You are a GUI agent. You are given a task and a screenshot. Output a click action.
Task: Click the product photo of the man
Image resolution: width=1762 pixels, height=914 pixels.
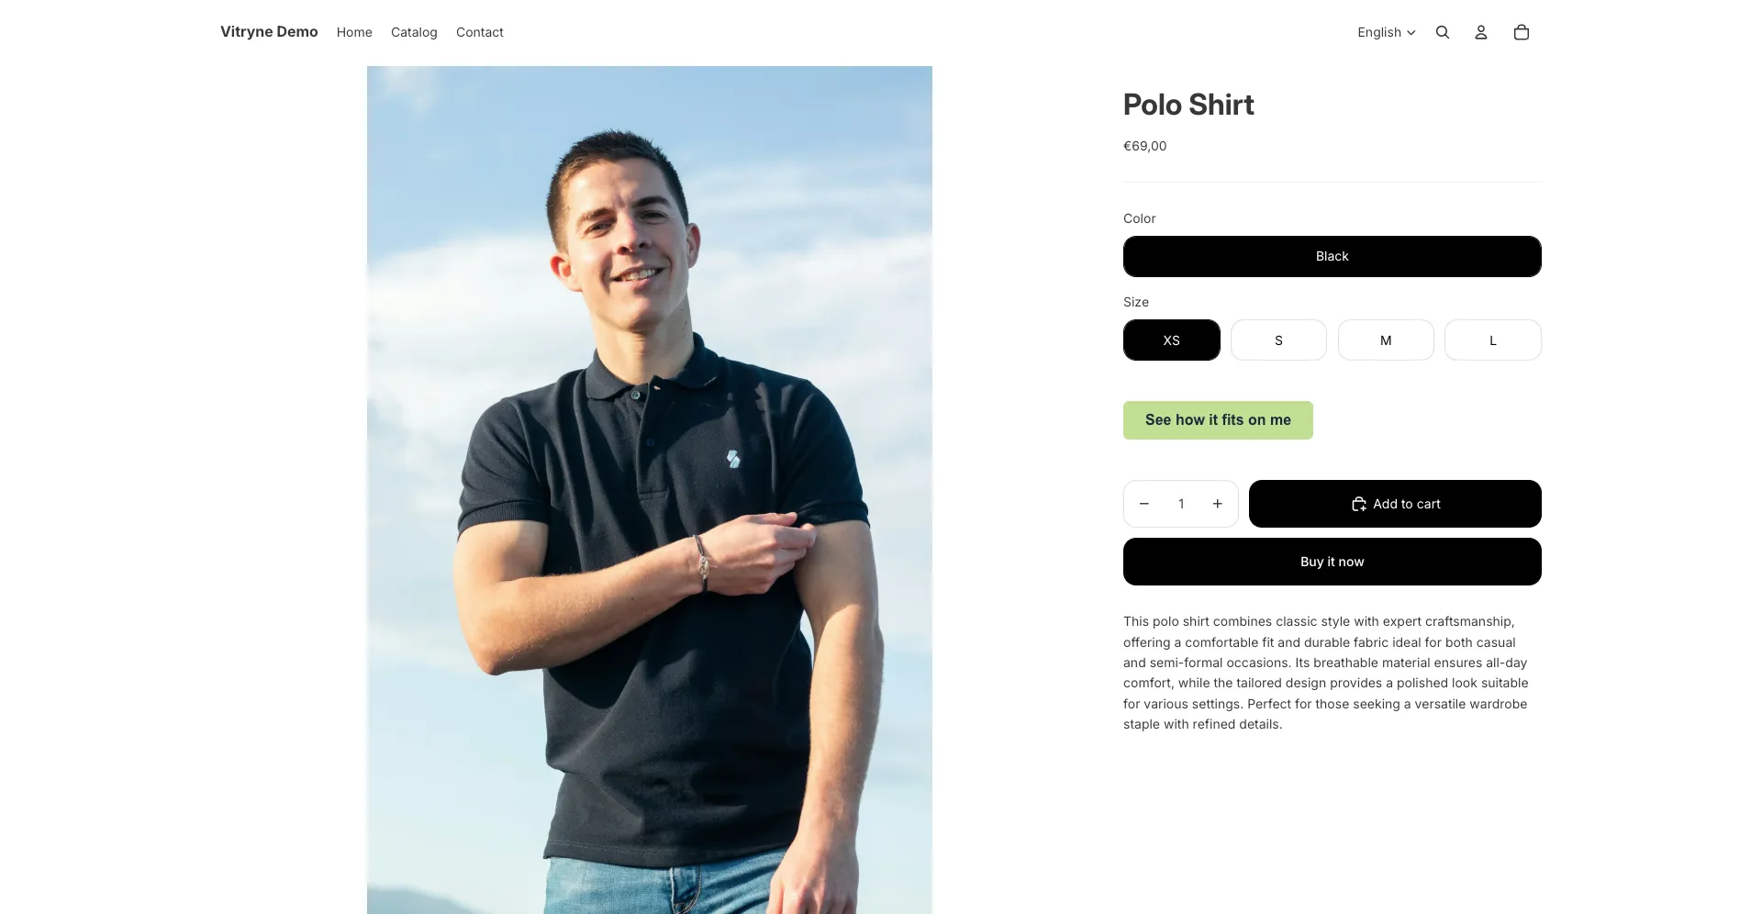[x=649, y=459]
